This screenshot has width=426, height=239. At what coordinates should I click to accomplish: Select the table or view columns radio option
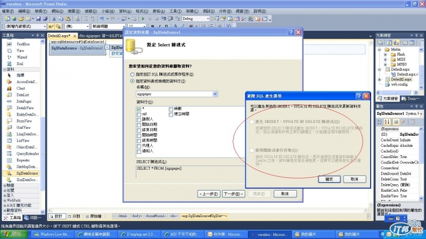point(132,81)
